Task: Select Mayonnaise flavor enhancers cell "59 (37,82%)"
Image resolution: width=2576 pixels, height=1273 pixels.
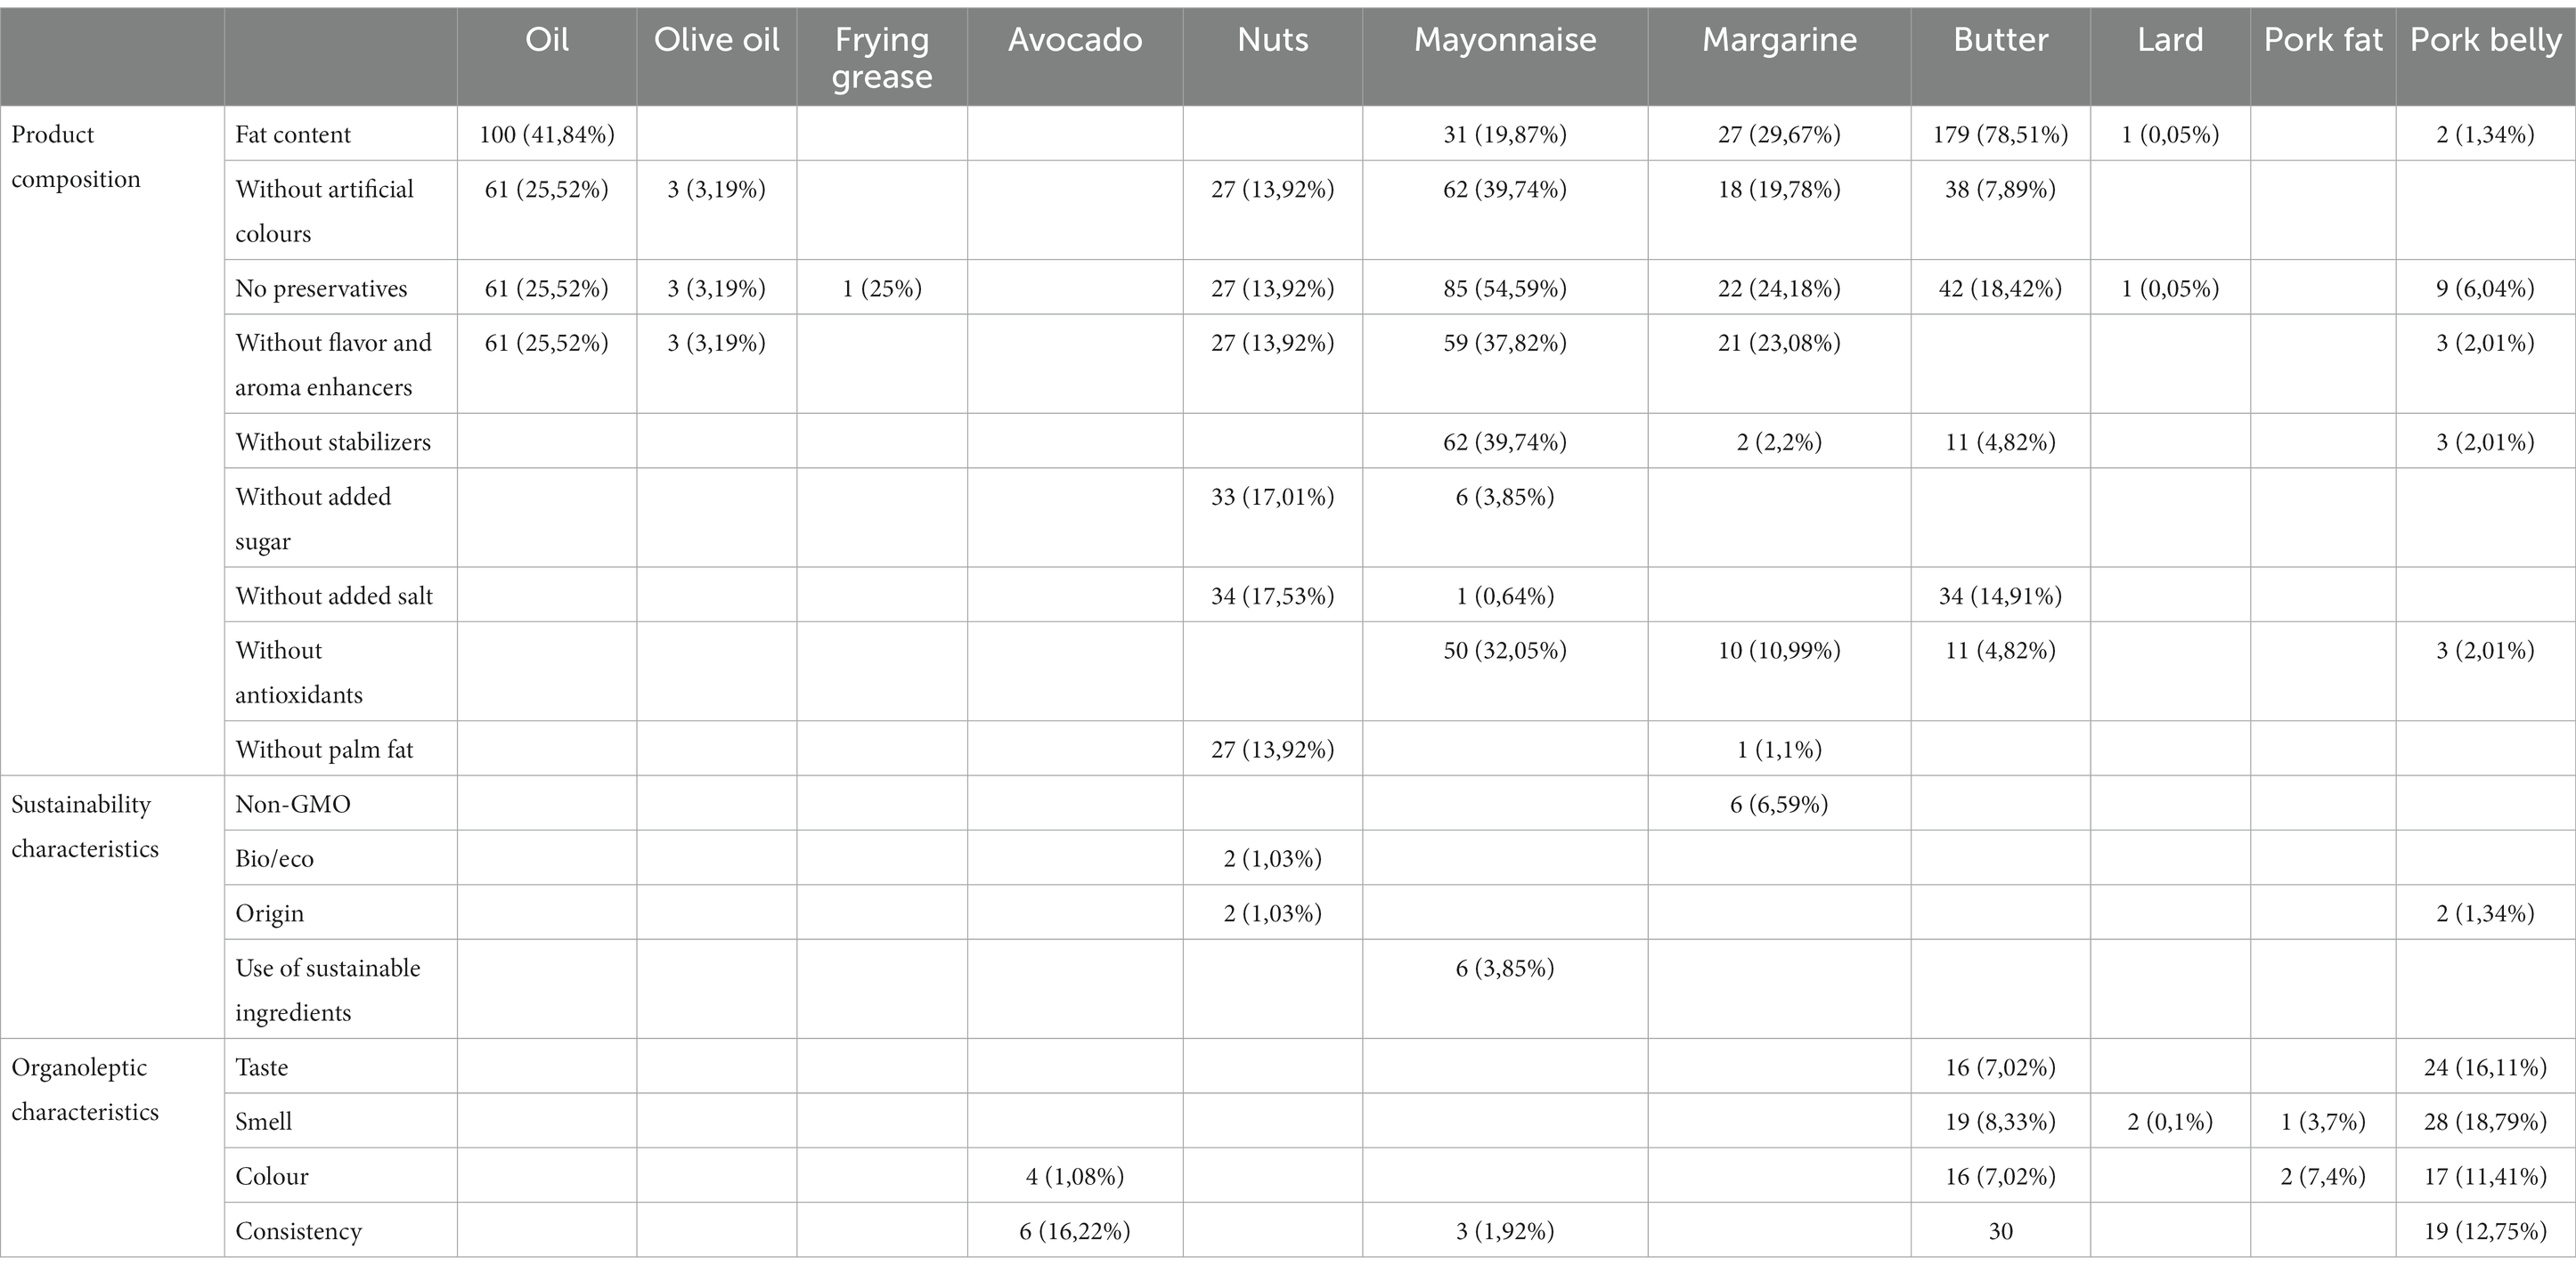Action: [1505, 343]
